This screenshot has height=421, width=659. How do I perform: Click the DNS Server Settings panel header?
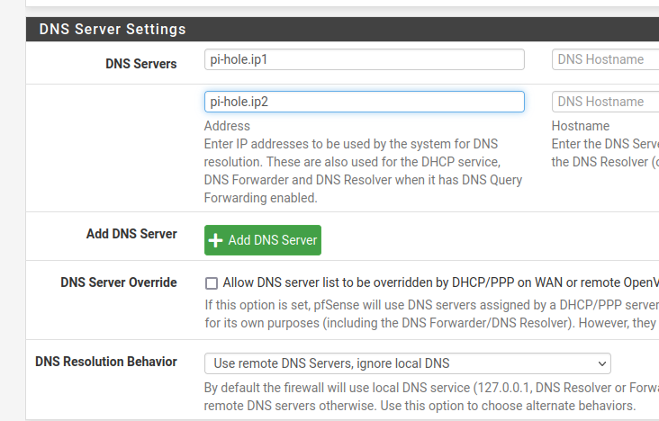coord(113,29)
